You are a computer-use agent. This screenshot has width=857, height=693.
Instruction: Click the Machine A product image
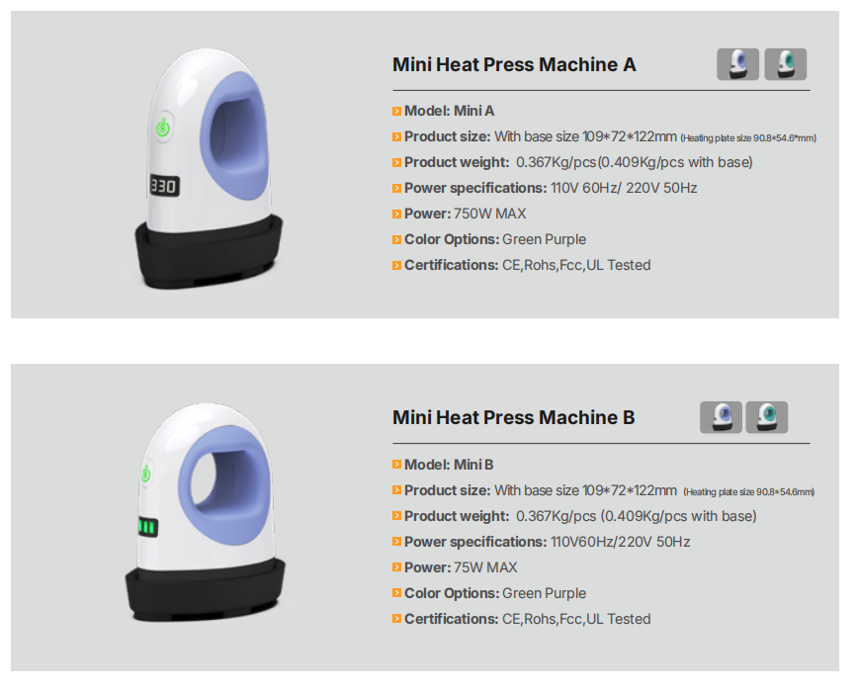point(209,168)
